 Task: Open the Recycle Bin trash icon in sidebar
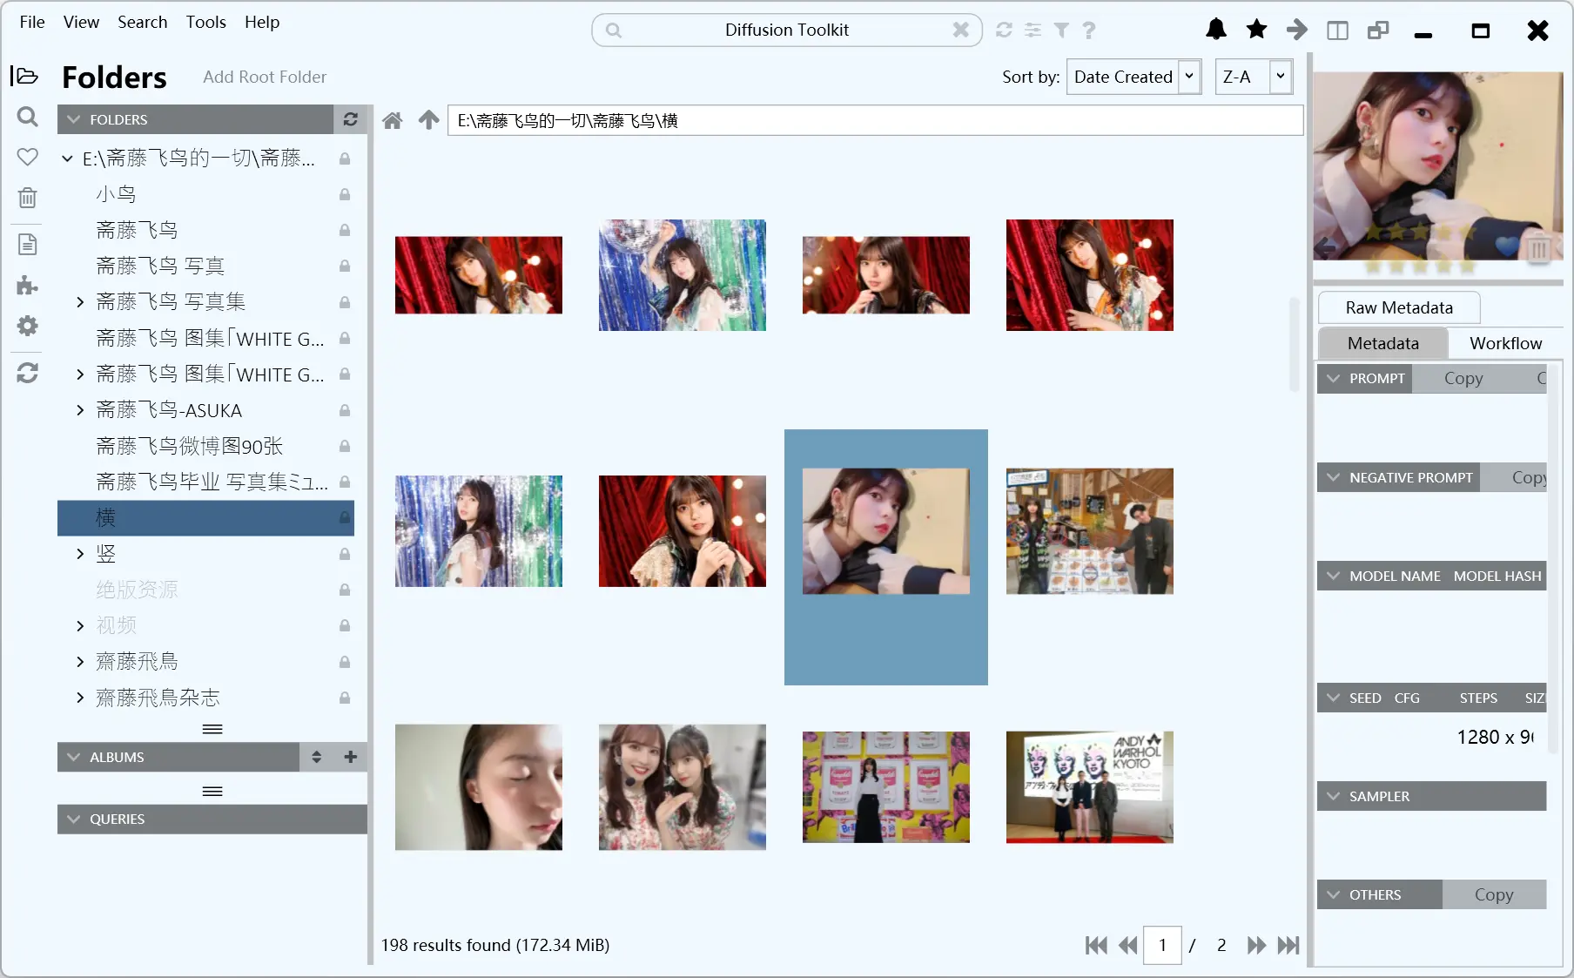click(x=27, y=198)
